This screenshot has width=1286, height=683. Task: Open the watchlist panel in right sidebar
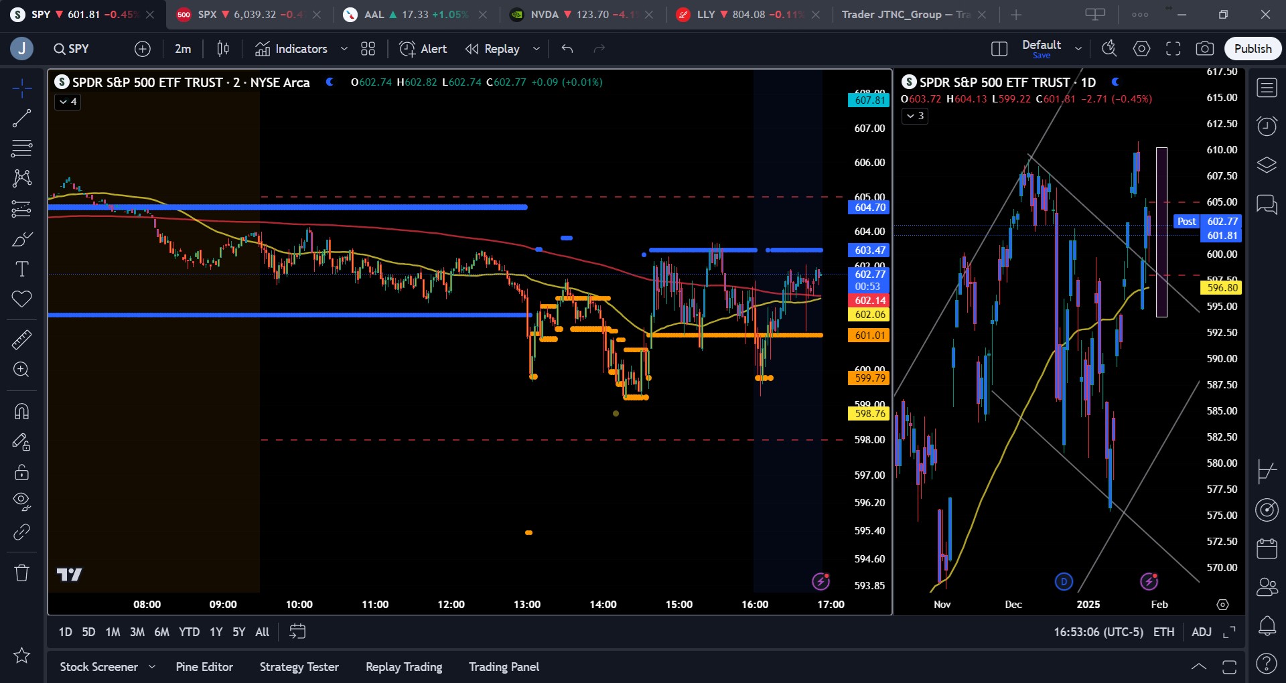(1267, 88)
